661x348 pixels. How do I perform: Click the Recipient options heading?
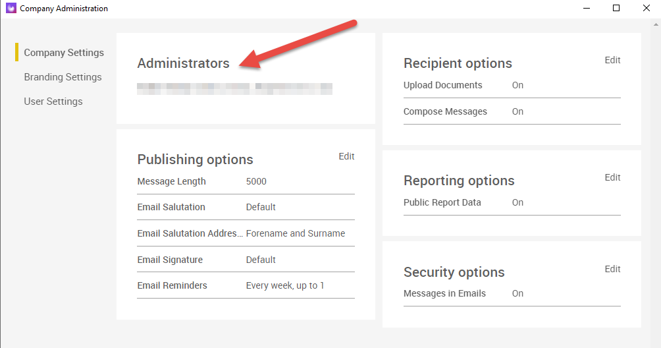pyautogui.click(x=458, y=63)
